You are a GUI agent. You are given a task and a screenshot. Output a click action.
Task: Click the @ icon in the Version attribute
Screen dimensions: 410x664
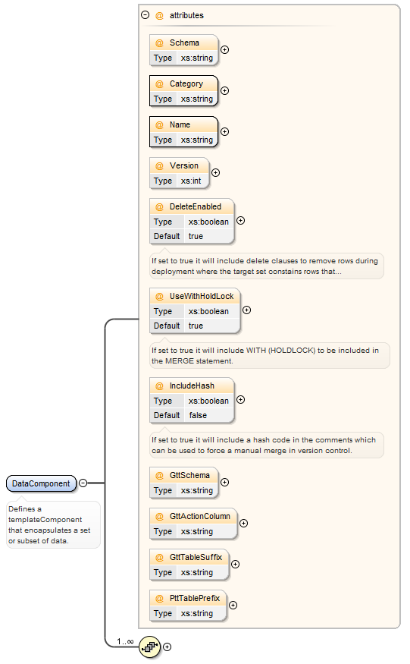point(159,166)
